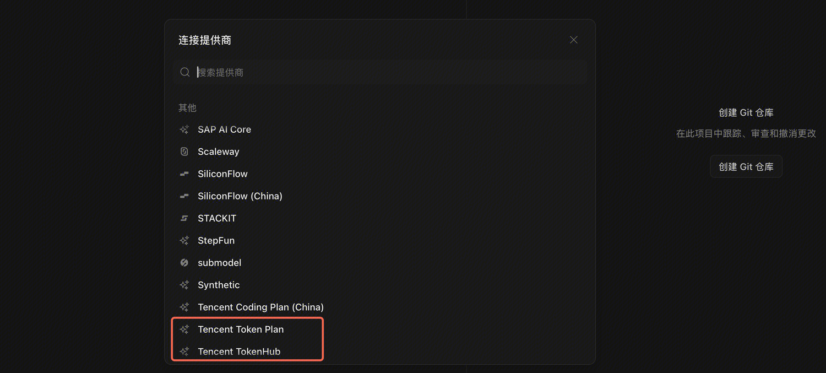Open the StepFun provider option
This screenshot has height=373, width=826.
click(x=216, y=241)
